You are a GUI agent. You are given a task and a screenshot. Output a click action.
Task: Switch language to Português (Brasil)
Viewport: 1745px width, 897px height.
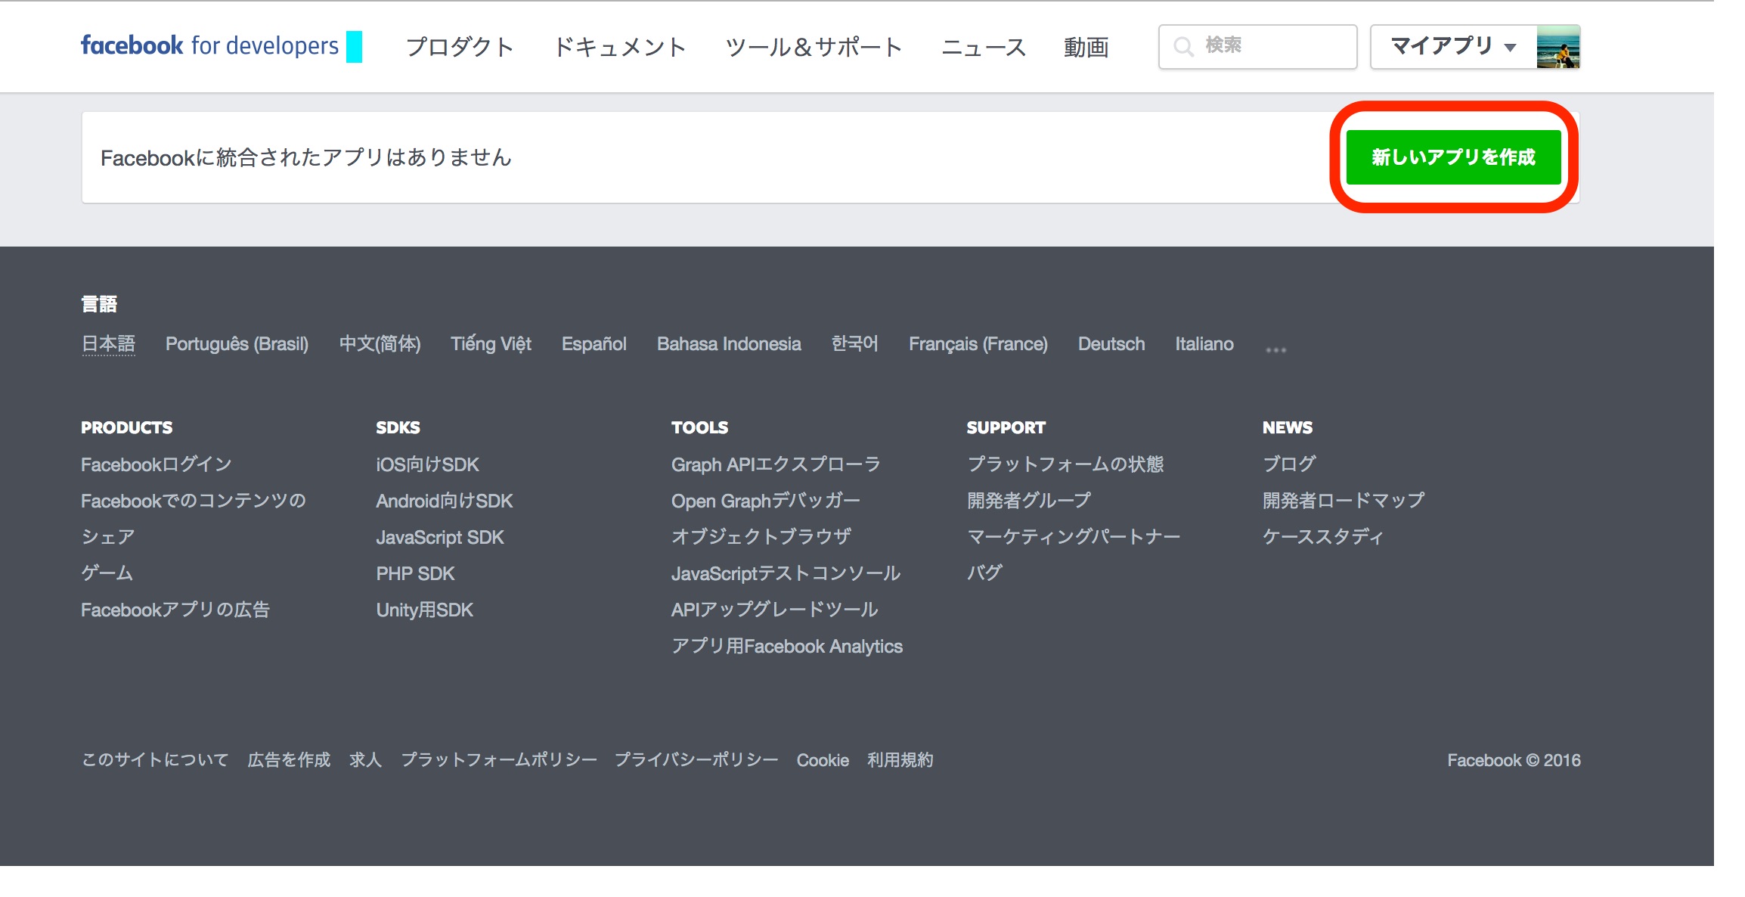point(237,344)
